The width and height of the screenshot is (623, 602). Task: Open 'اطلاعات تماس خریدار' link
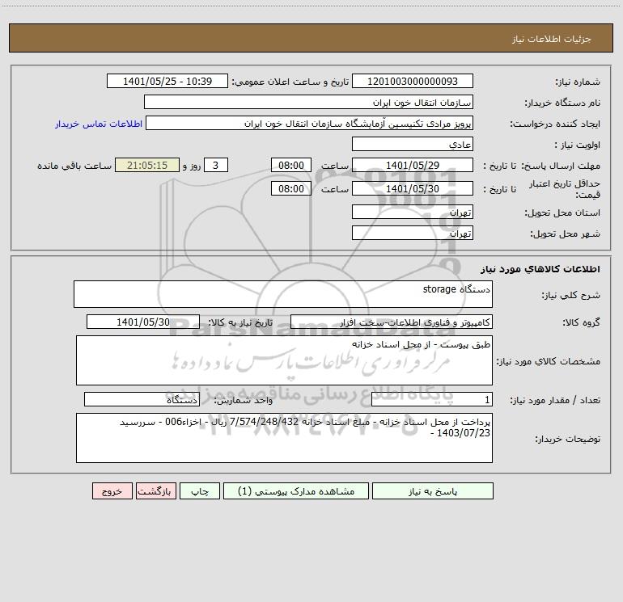pyautogui.click(x=99, y=124)
